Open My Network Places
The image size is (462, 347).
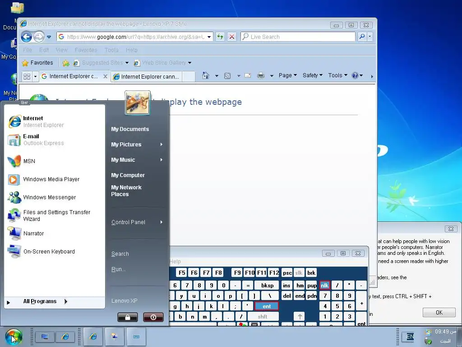tap(126, 191)
